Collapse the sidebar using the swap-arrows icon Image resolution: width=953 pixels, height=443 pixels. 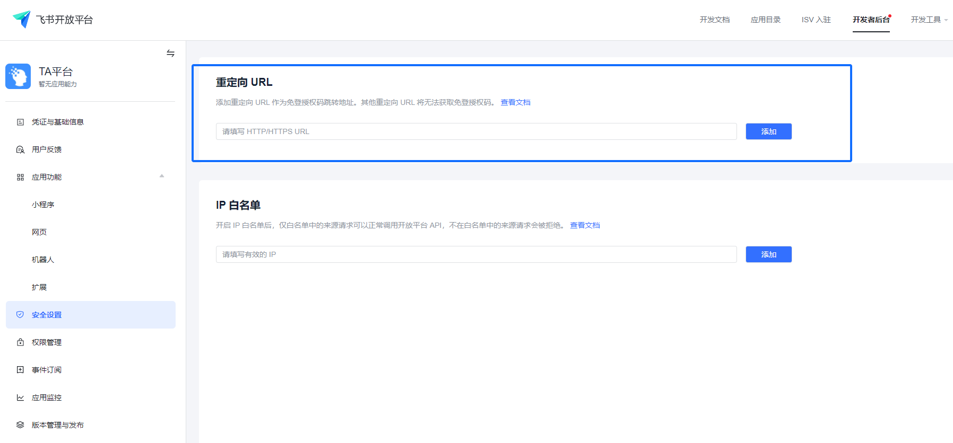170,54
